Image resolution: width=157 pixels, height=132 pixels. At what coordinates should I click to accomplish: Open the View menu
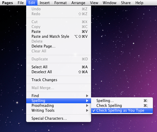point(94,3)
